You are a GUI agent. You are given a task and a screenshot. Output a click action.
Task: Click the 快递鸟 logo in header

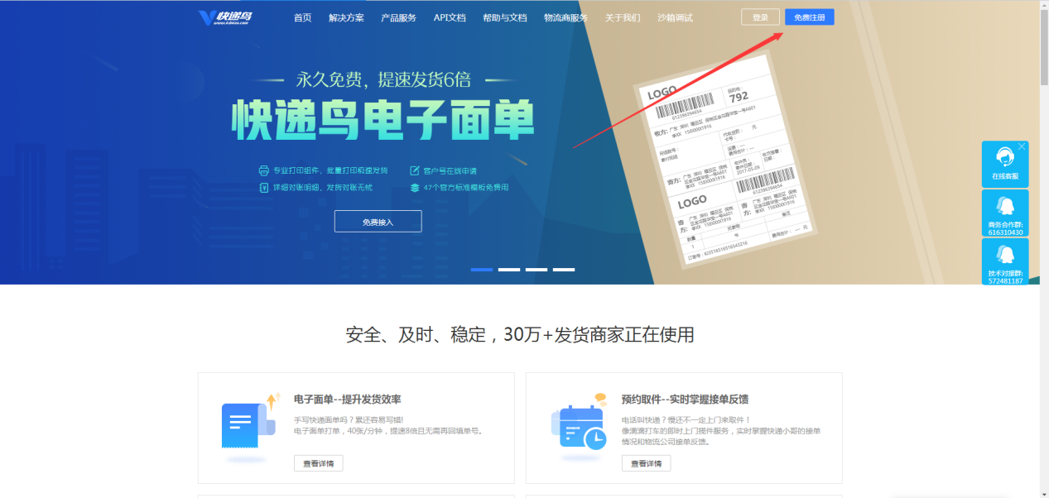pos(225,17)
